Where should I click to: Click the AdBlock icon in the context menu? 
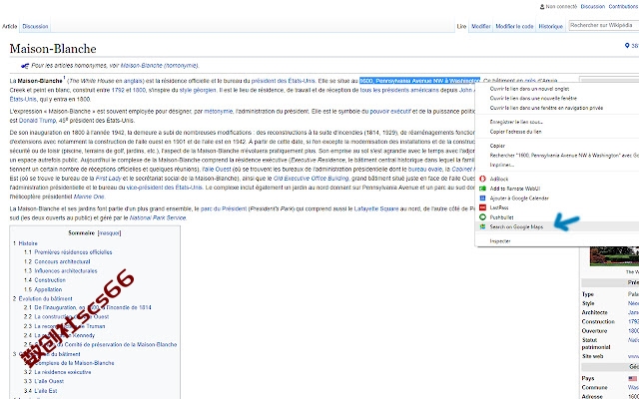pyautogui.click(x=482, y=179)
